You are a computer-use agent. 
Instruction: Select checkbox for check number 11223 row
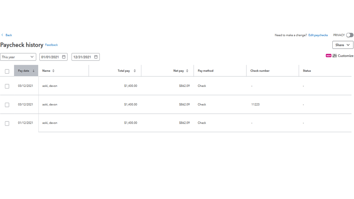(x=7, y=105)
